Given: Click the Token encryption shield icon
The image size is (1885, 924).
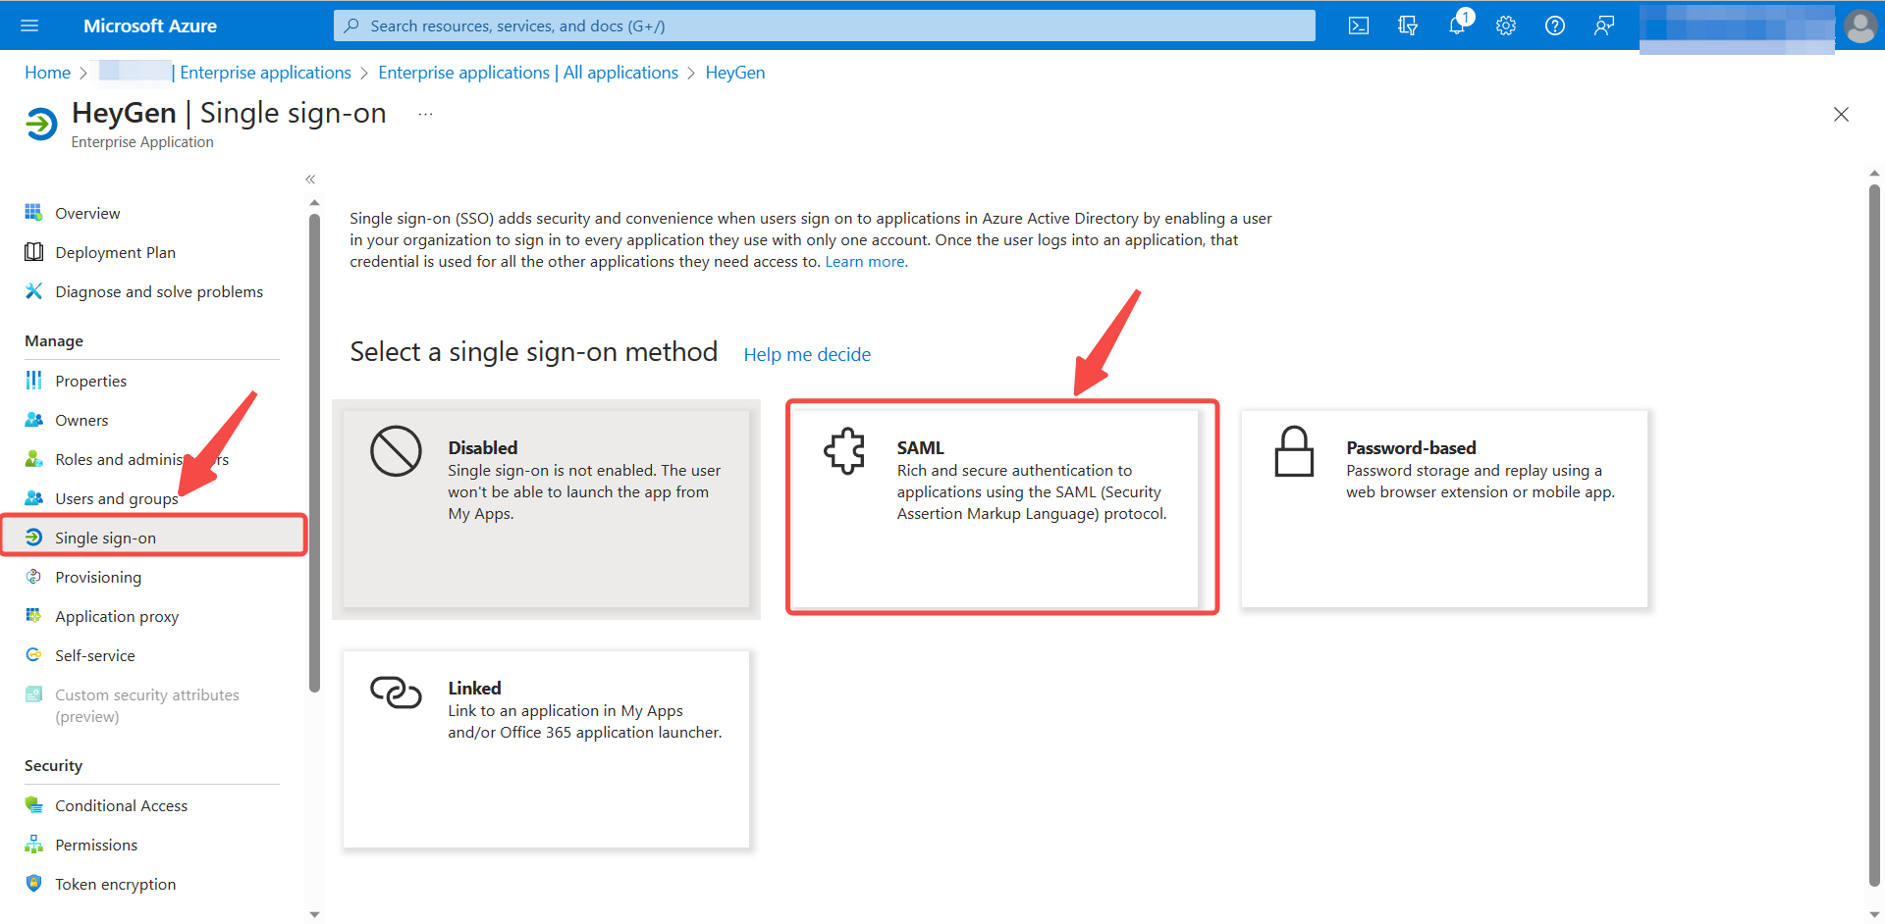Looking at the screenshot, I should tap(33, 884).
